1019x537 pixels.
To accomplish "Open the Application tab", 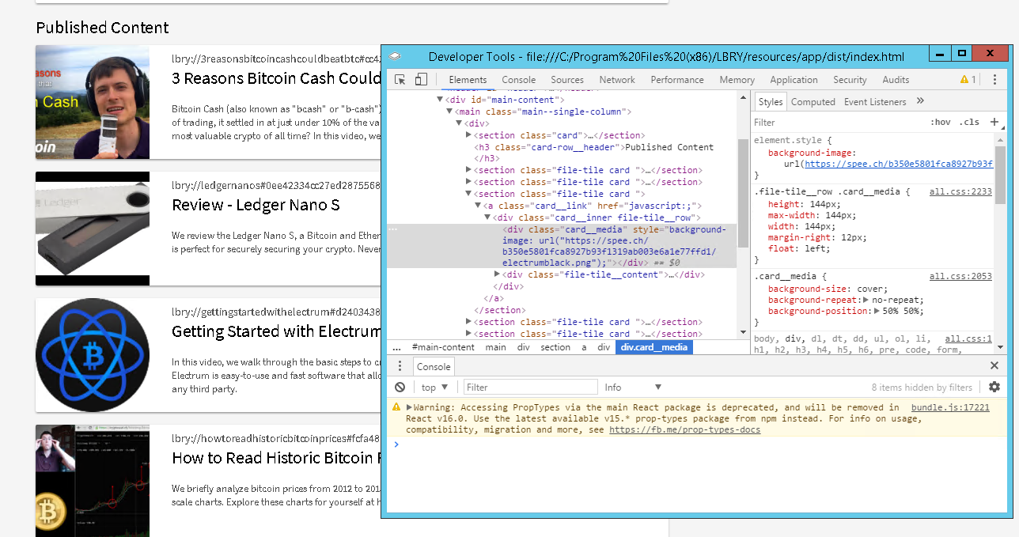I will point(794,80).
